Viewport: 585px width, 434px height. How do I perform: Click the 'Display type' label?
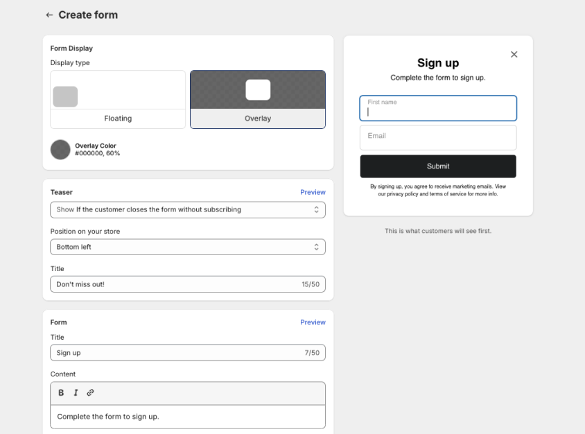point(70,62)
